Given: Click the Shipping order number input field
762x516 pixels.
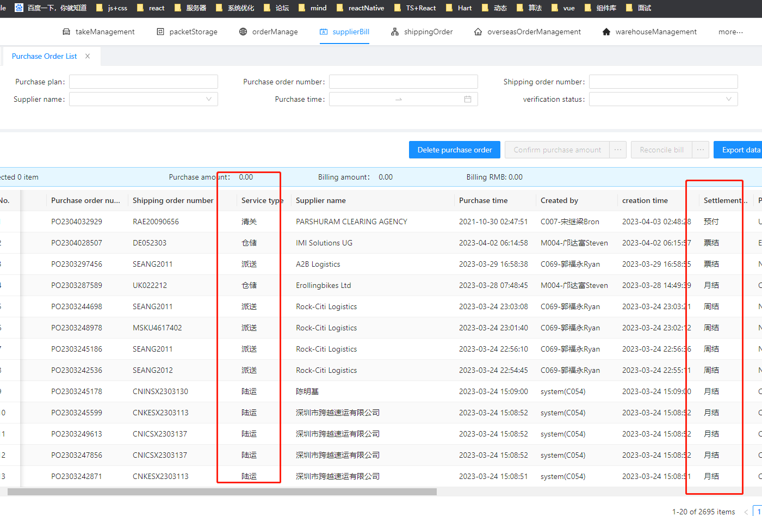Looking at the screenshot, I should coord(663,82).
